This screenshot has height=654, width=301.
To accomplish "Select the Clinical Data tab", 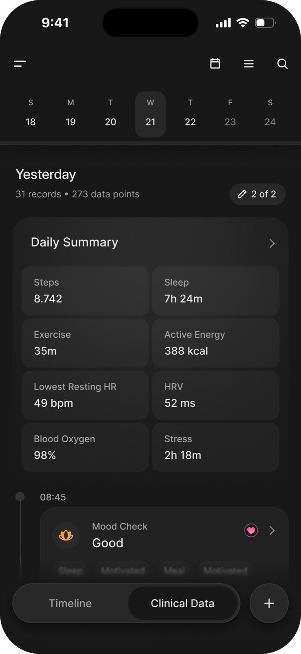I will (x=182, y=603).
